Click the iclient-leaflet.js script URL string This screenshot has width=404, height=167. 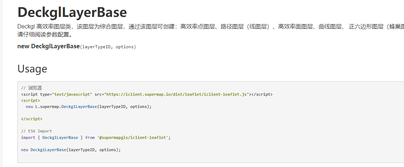(x=177, y=94)
